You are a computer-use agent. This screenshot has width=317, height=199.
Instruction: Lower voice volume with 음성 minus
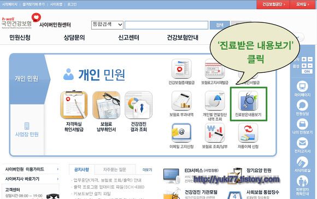tap(310, 66)
